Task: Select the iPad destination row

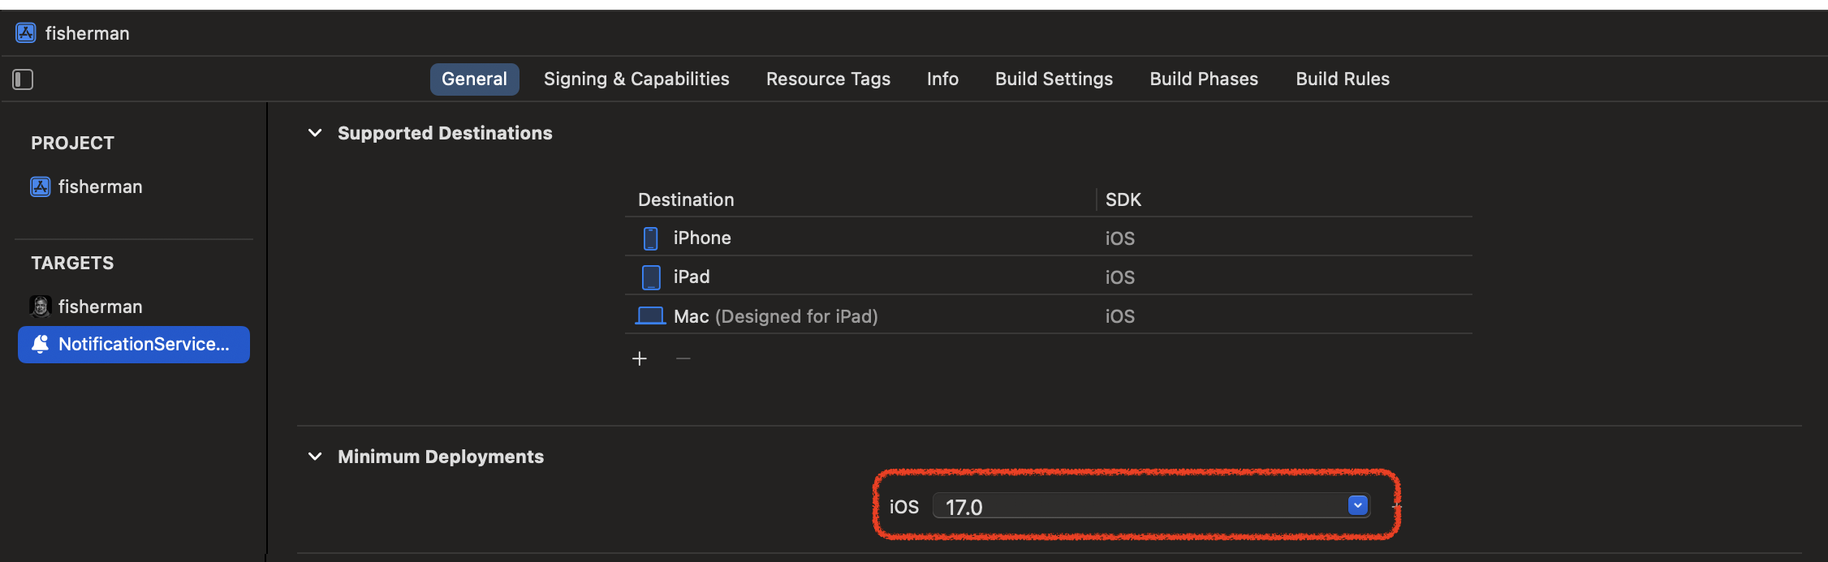Action: 1048,277
